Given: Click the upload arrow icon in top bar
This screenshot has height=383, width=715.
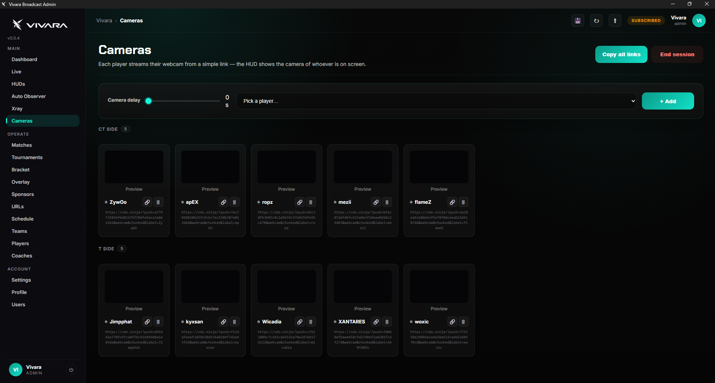Looking at the screenshot, I should pos(615,20).
